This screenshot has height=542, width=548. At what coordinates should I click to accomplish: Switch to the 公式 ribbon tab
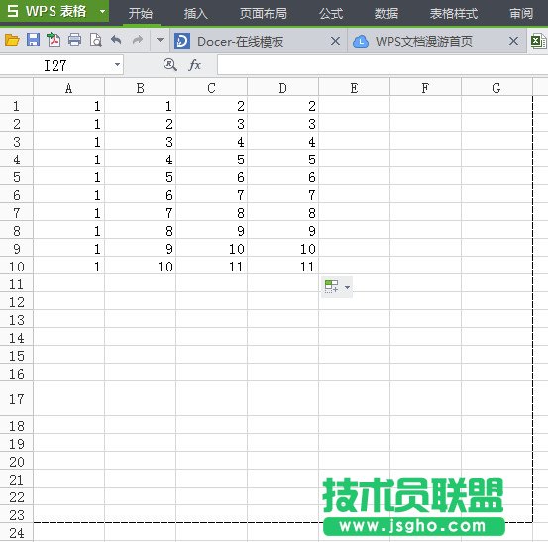[331, 13]
